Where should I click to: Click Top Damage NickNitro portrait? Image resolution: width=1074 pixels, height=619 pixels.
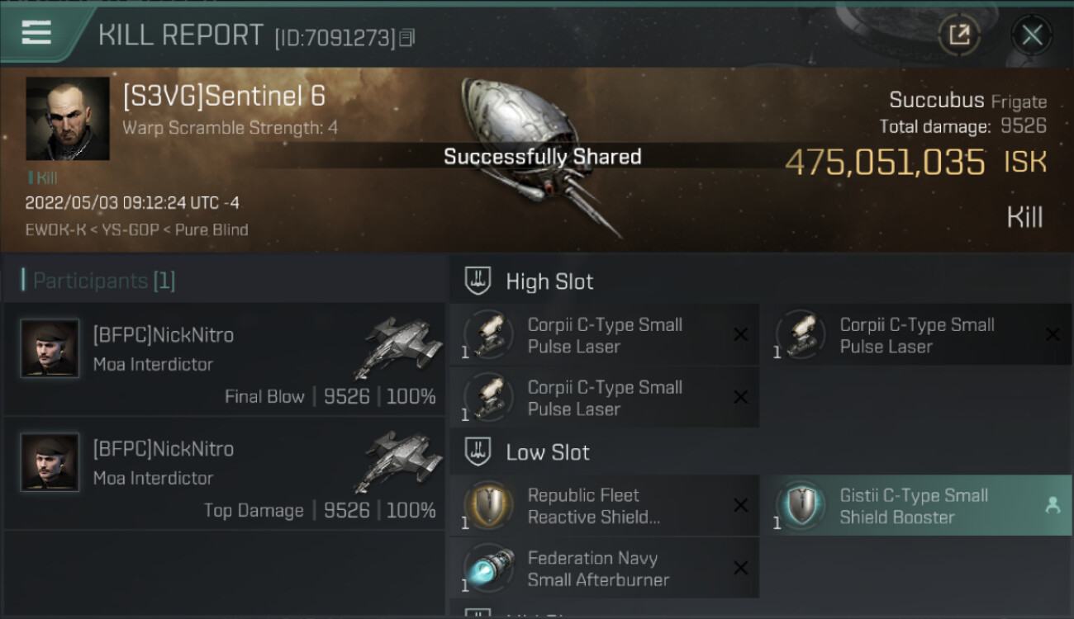(x=50, y=462)
